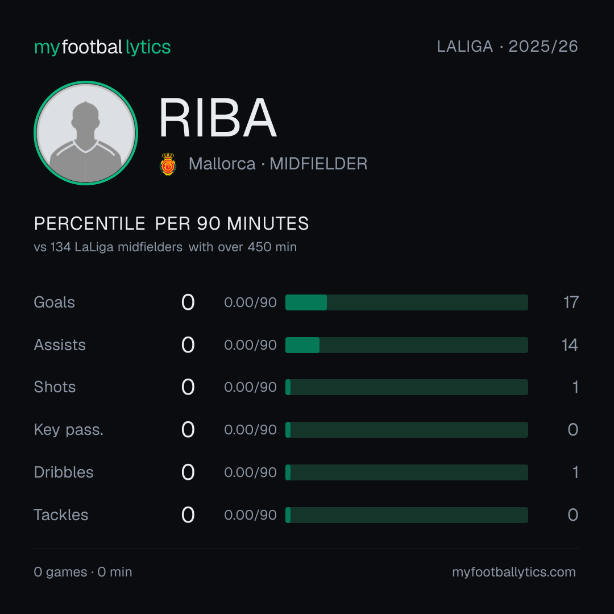Click the Assists percentile value 14
Image resolution: width=614 pixels, height=614 pixels.
point(570,345)
